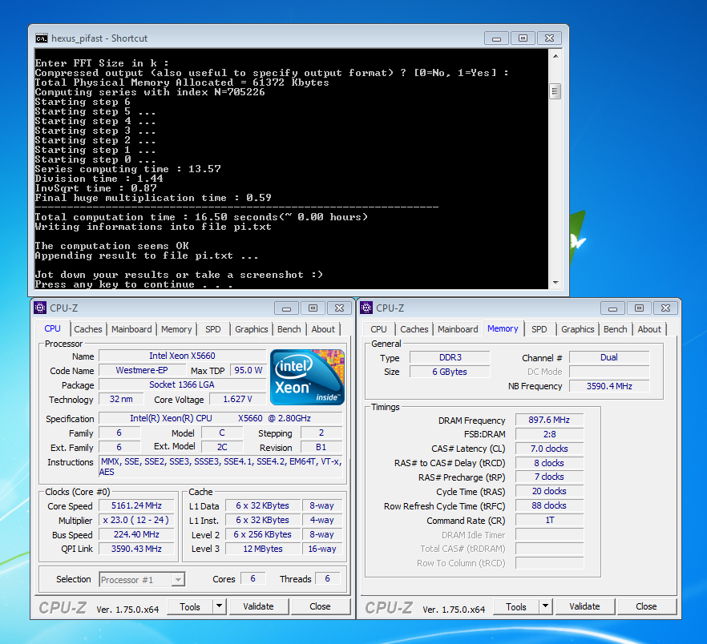707x644 pixels.
Task: Maximize the hexus_pifast console window
Action: coord(523,38)
